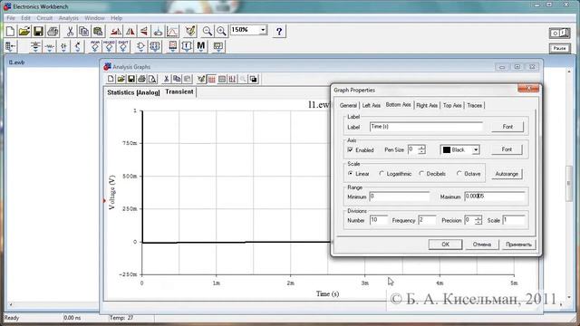Click the Flip Vertical icon

pos(144,32)
